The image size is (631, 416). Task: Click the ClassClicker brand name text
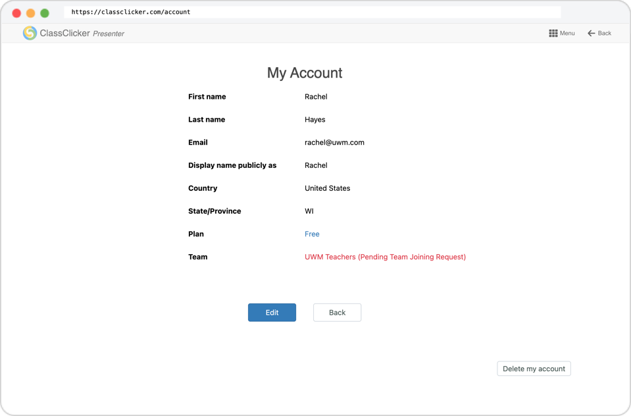[x=64, y=33]
